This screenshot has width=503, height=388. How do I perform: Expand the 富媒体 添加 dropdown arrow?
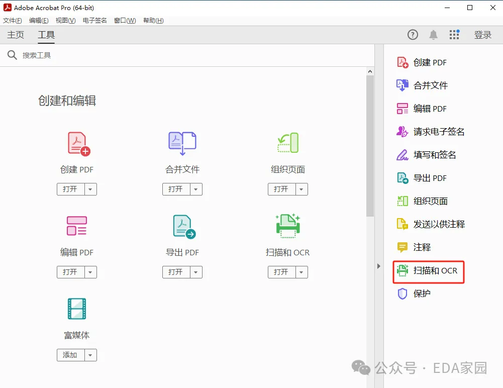click(90, 355)
